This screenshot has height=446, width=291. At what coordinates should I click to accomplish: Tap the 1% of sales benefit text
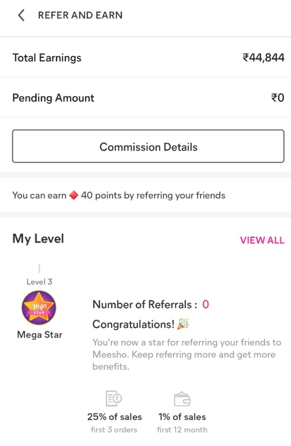point(182,417)
